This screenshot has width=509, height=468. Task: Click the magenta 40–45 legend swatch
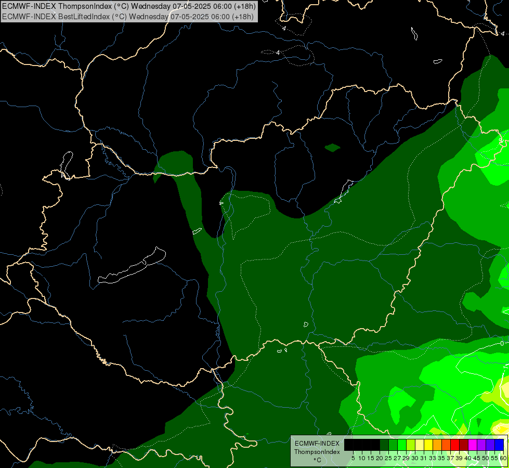[x=473, y=445]
